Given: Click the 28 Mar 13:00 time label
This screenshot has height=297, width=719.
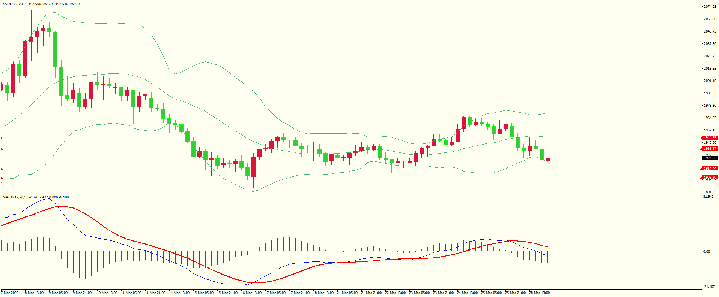Looking at the screenshot, I should pos(539,293).
